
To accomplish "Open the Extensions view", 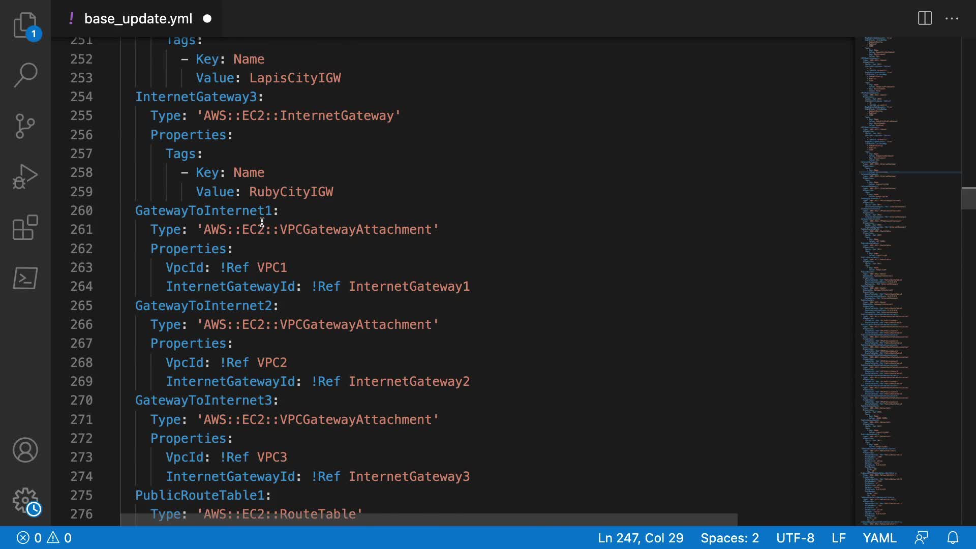I will point(25,227).
